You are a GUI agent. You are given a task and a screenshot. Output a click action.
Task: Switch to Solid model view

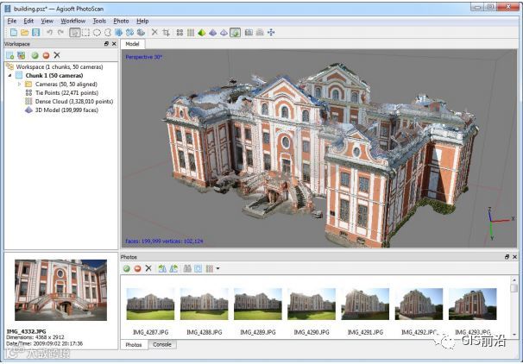click(x=212, y=32)
